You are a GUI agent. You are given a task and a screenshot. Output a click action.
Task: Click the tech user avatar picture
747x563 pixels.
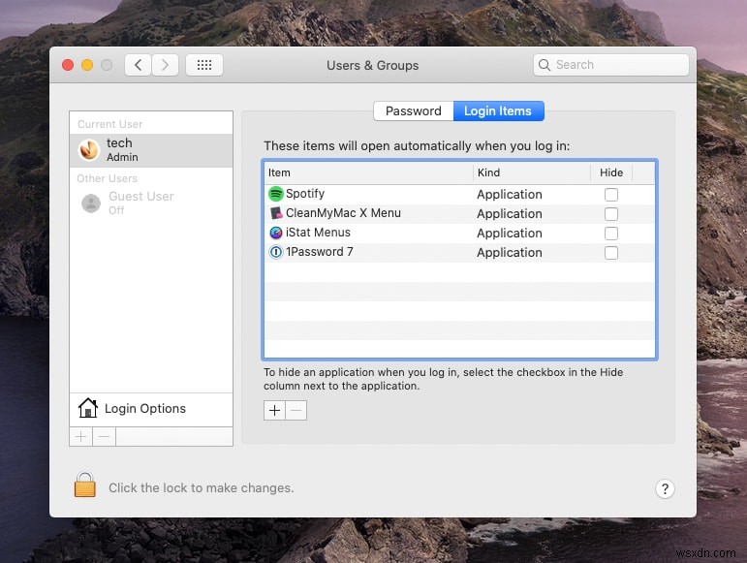tap(89, 150)
